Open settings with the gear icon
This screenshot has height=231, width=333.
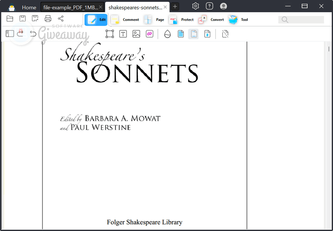(195, 6)
